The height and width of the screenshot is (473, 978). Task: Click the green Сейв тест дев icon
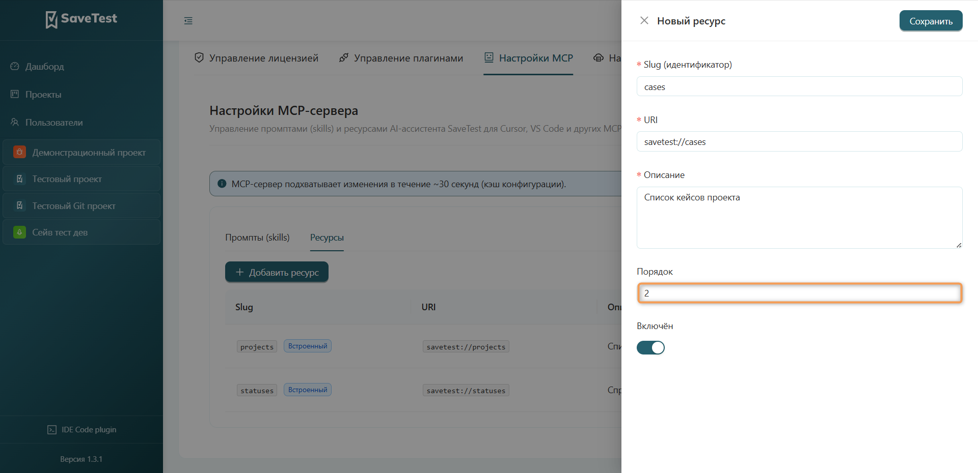point(19,232)
